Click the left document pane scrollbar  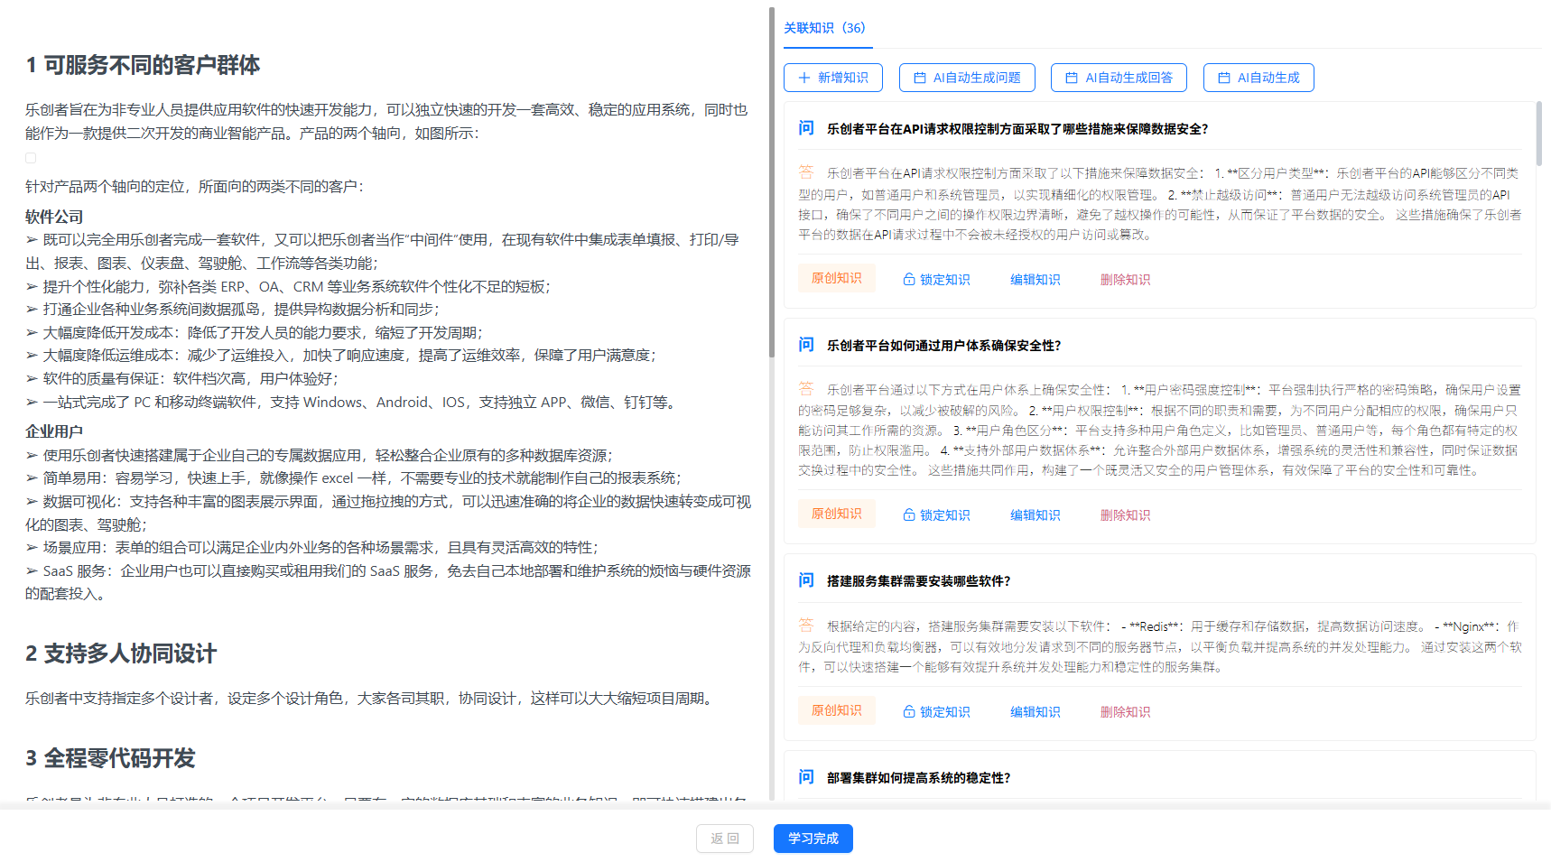click(772, 181)
